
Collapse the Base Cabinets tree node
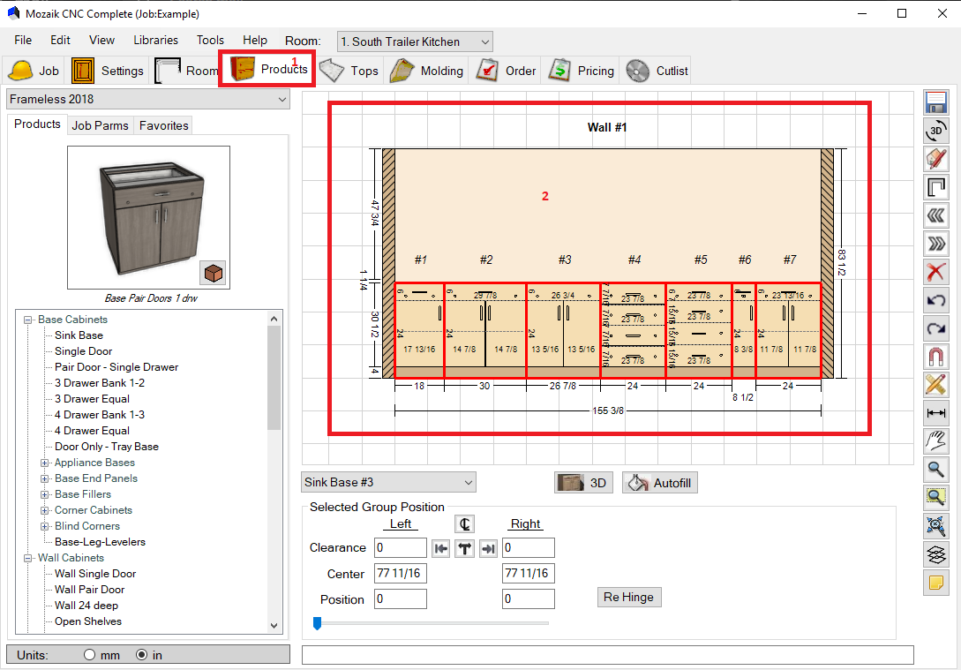click(28, 320)
